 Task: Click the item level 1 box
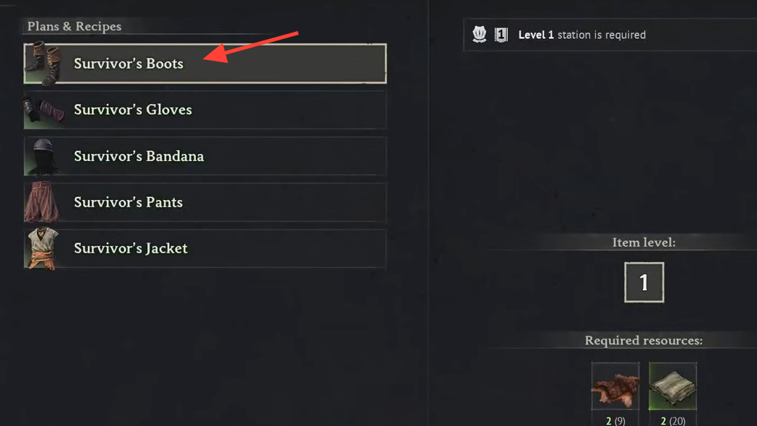pyautogui.click(x=644, y=282)
